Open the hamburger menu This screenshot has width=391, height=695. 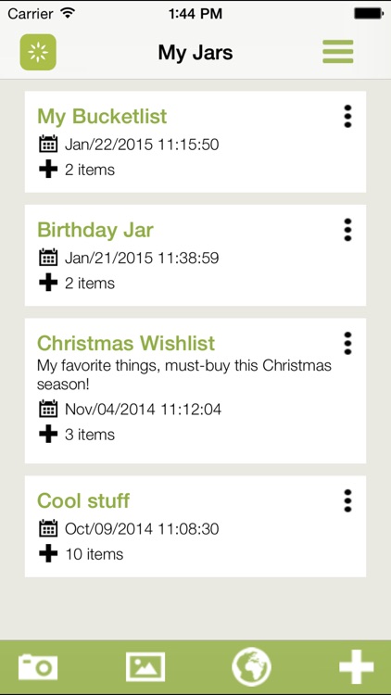[338, 51]
